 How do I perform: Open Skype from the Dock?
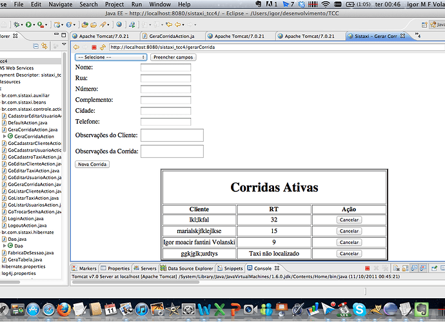coord(359,309)
